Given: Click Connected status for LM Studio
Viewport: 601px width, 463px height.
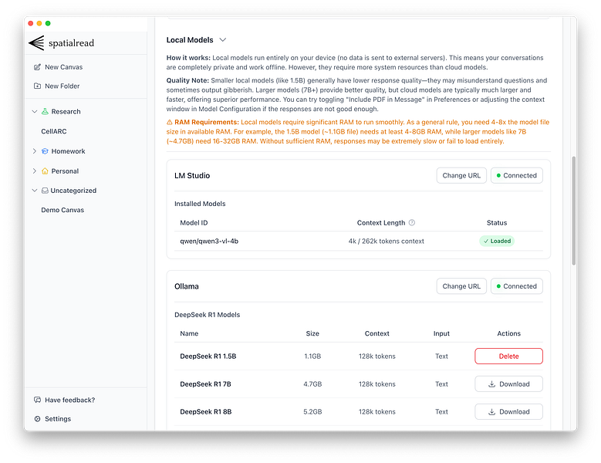Looking at the screenshot, I should pos(517,175).
